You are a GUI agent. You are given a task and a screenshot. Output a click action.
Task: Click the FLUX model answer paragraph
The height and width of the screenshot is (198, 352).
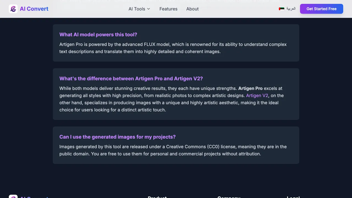(x=173, y=48)
